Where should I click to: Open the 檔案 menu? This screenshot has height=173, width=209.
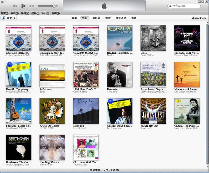5,13
